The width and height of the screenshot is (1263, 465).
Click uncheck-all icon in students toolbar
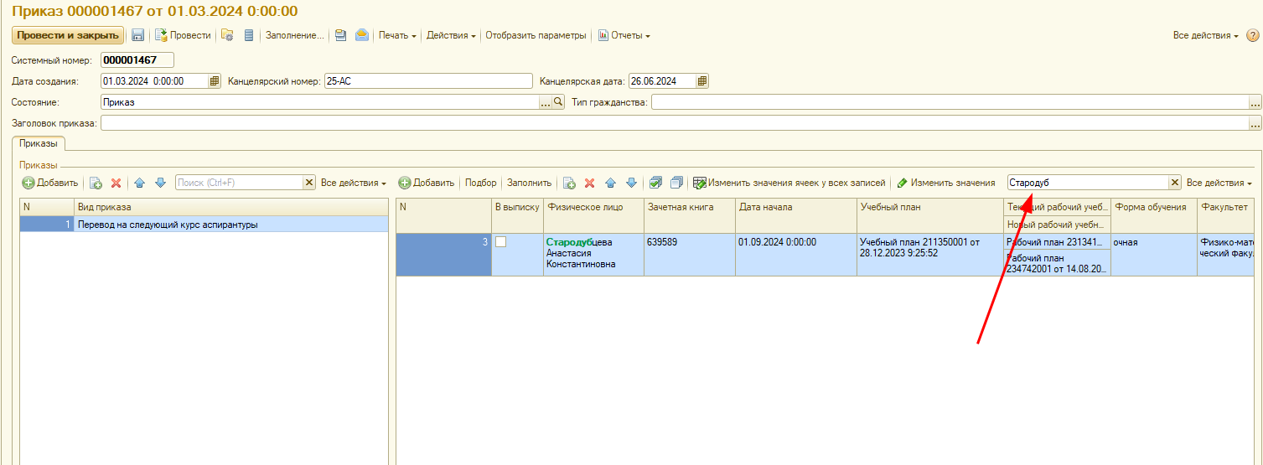tap(676, 183)
